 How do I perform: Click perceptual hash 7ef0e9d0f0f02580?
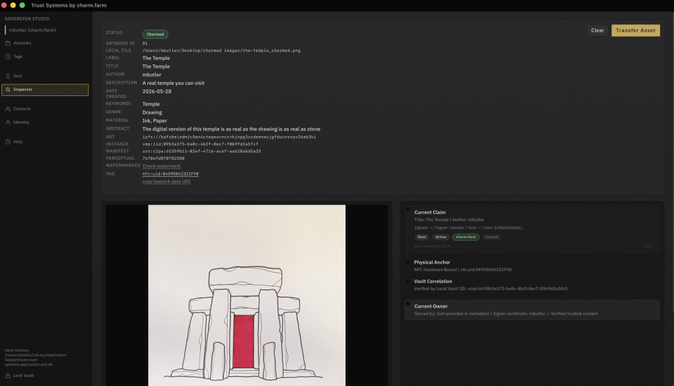[163, 158]
